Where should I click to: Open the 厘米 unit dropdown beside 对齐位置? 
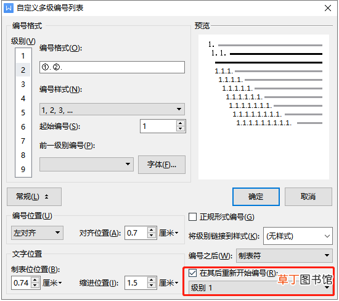[x=169, y=233]
